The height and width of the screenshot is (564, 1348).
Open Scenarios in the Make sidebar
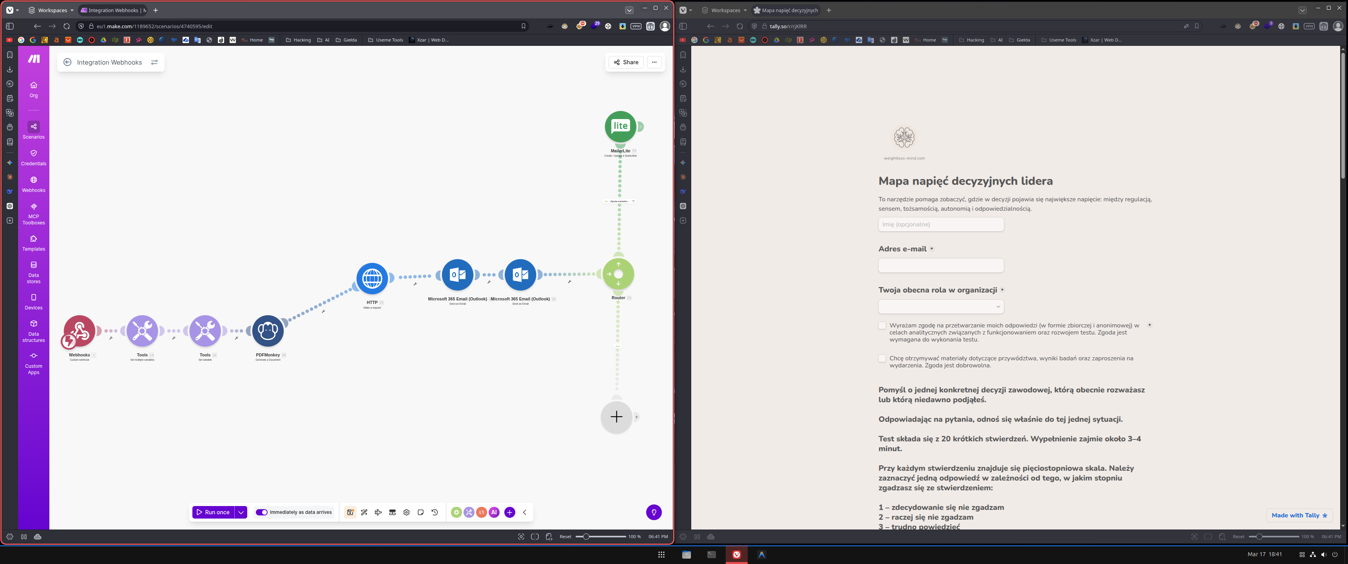click(x=33, y=130)
